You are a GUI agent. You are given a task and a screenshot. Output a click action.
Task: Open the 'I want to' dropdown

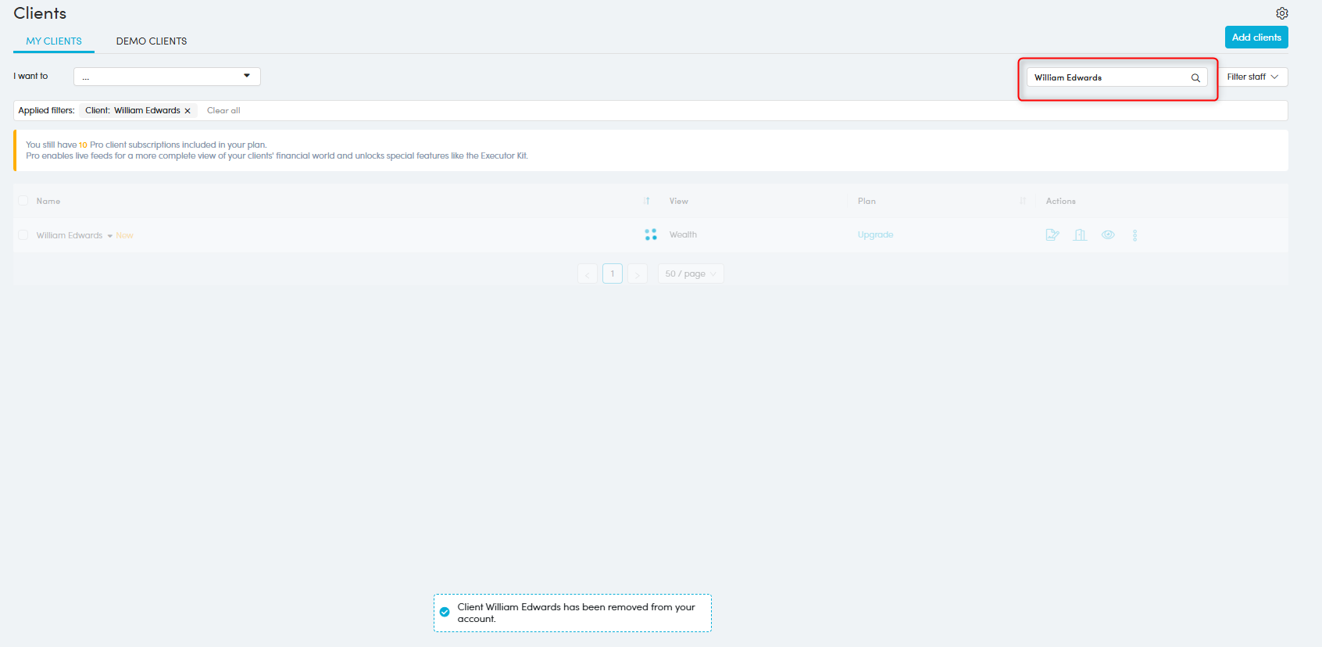[x=166, y=77]
